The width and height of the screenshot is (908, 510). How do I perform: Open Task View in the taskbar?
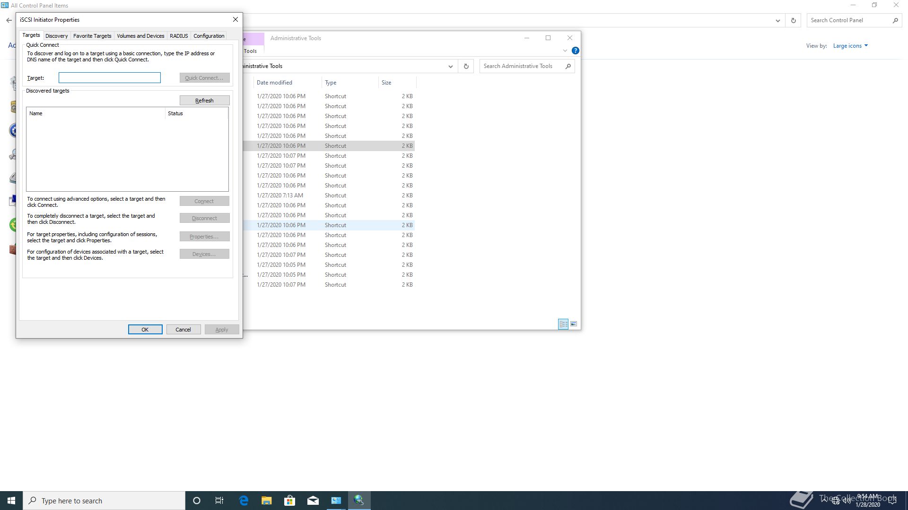[219, 501]
